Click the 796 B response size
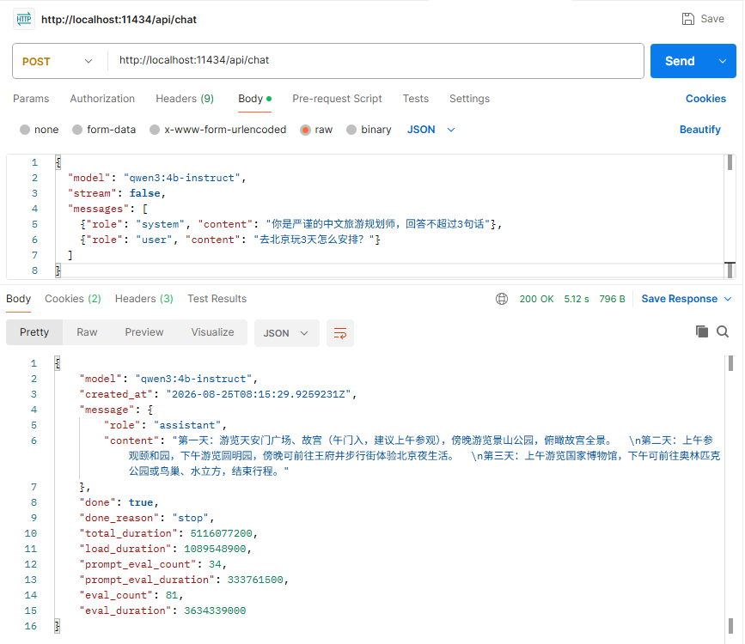The image size is (745, 644). pyautogui.click(x=612, y=299)
